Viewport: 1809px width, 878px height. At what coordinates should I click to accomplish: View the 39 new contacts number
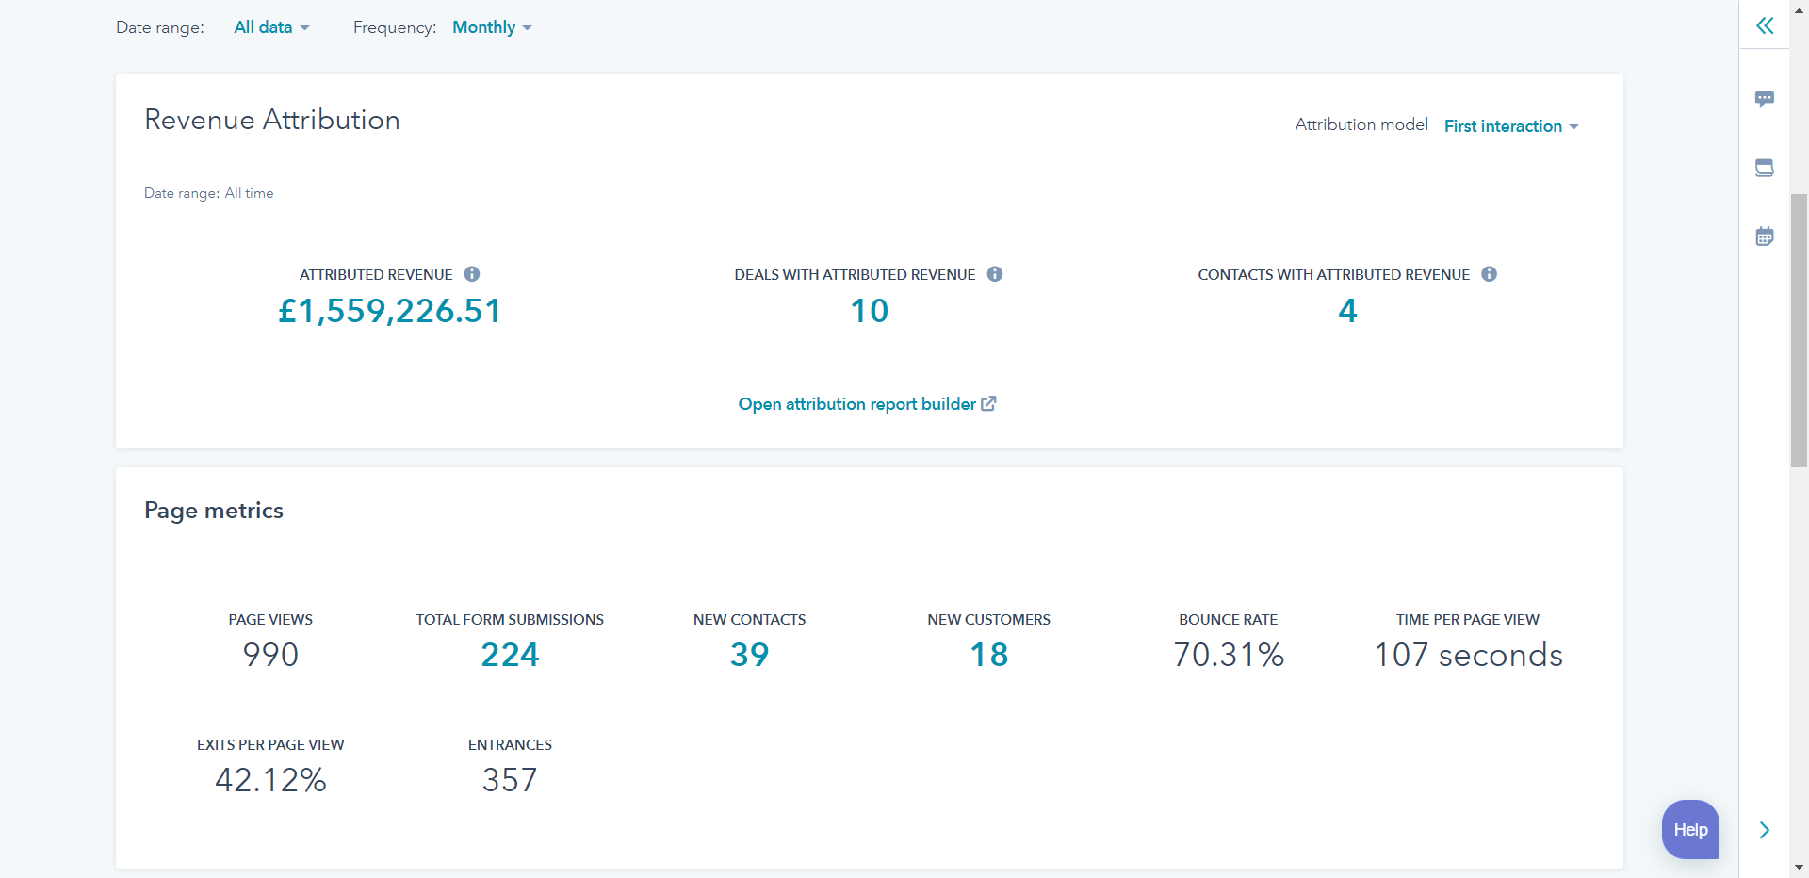click(x=749, y=655)
